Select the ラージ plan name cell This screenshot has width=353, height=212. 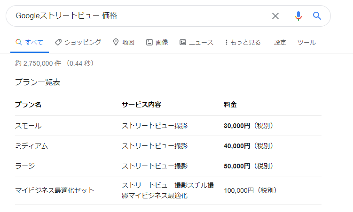(x=25, y=166)
